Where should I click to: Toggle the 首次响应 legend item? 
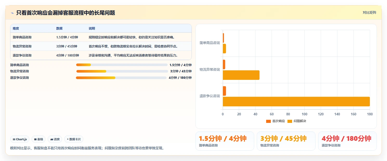click(x=276, y=121)
